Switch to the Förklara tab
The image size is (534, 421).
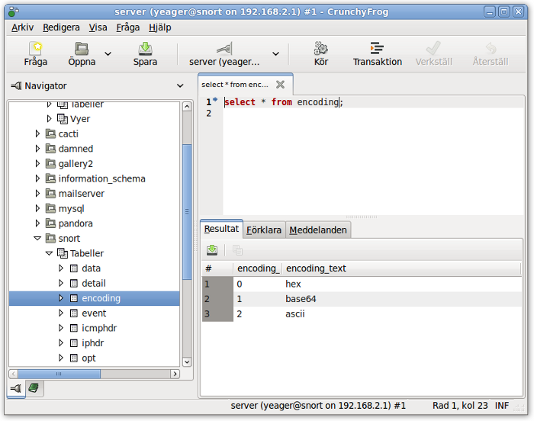[x=264, y=230]
